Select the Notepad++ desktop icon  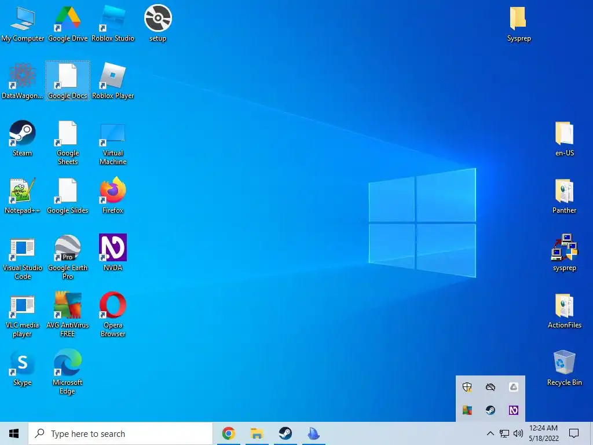point(23,196)
